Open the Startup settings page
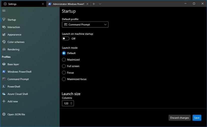Viewport: 207px width, 127px height. tap(30, 20)
